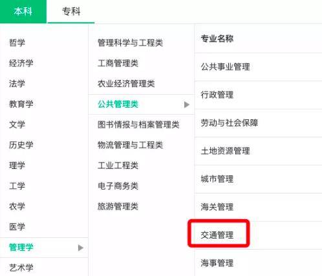Select 劳动与社会保障 major
Screen dimensions: 322x276
pos(230,123)
